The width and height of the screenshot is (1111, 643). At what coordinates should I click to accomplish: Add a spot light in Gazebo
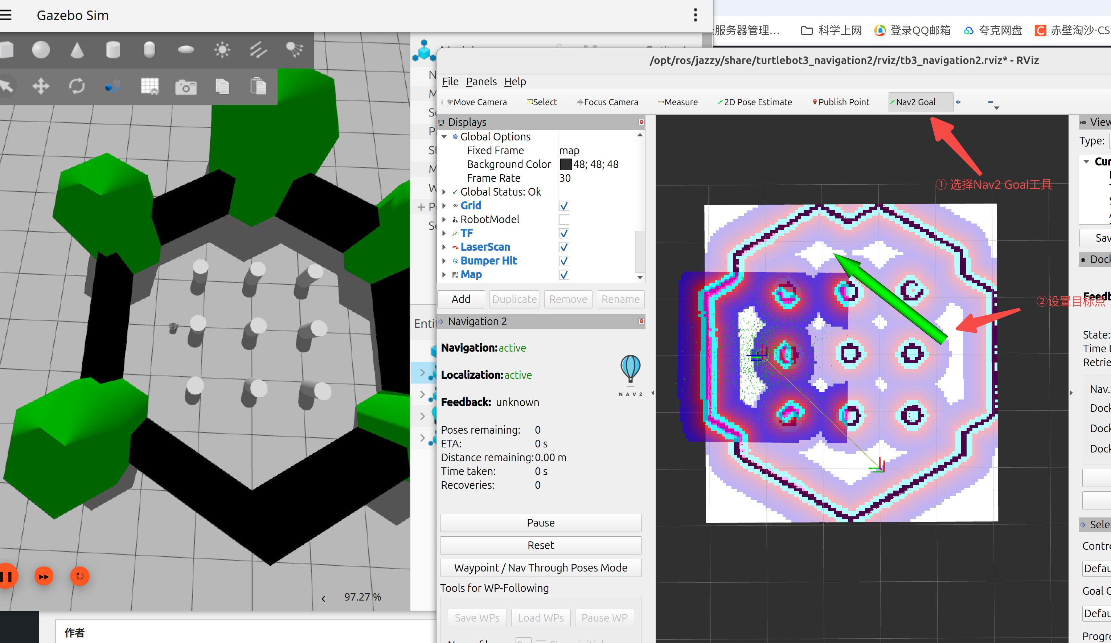tap(295, 50)
